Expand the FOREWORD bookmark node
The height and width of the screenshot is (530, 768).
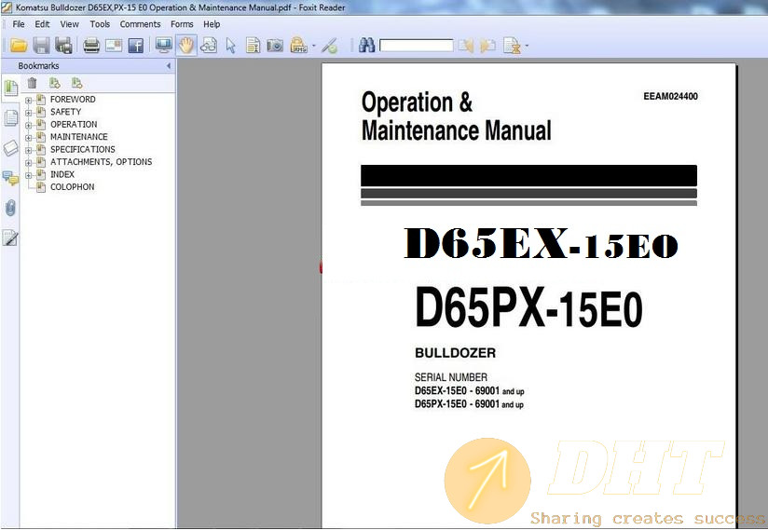point(28,100)
